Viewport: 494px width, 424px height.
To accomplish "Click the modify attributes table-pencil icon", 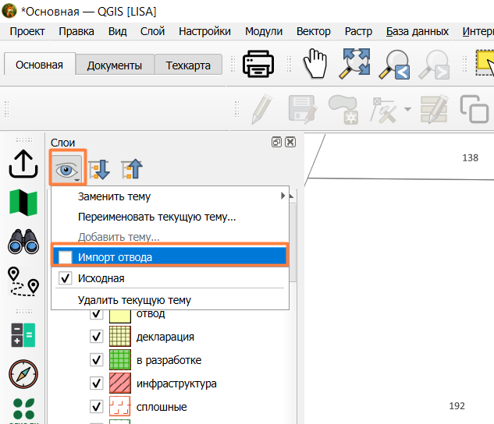I will tap(435, 109).
